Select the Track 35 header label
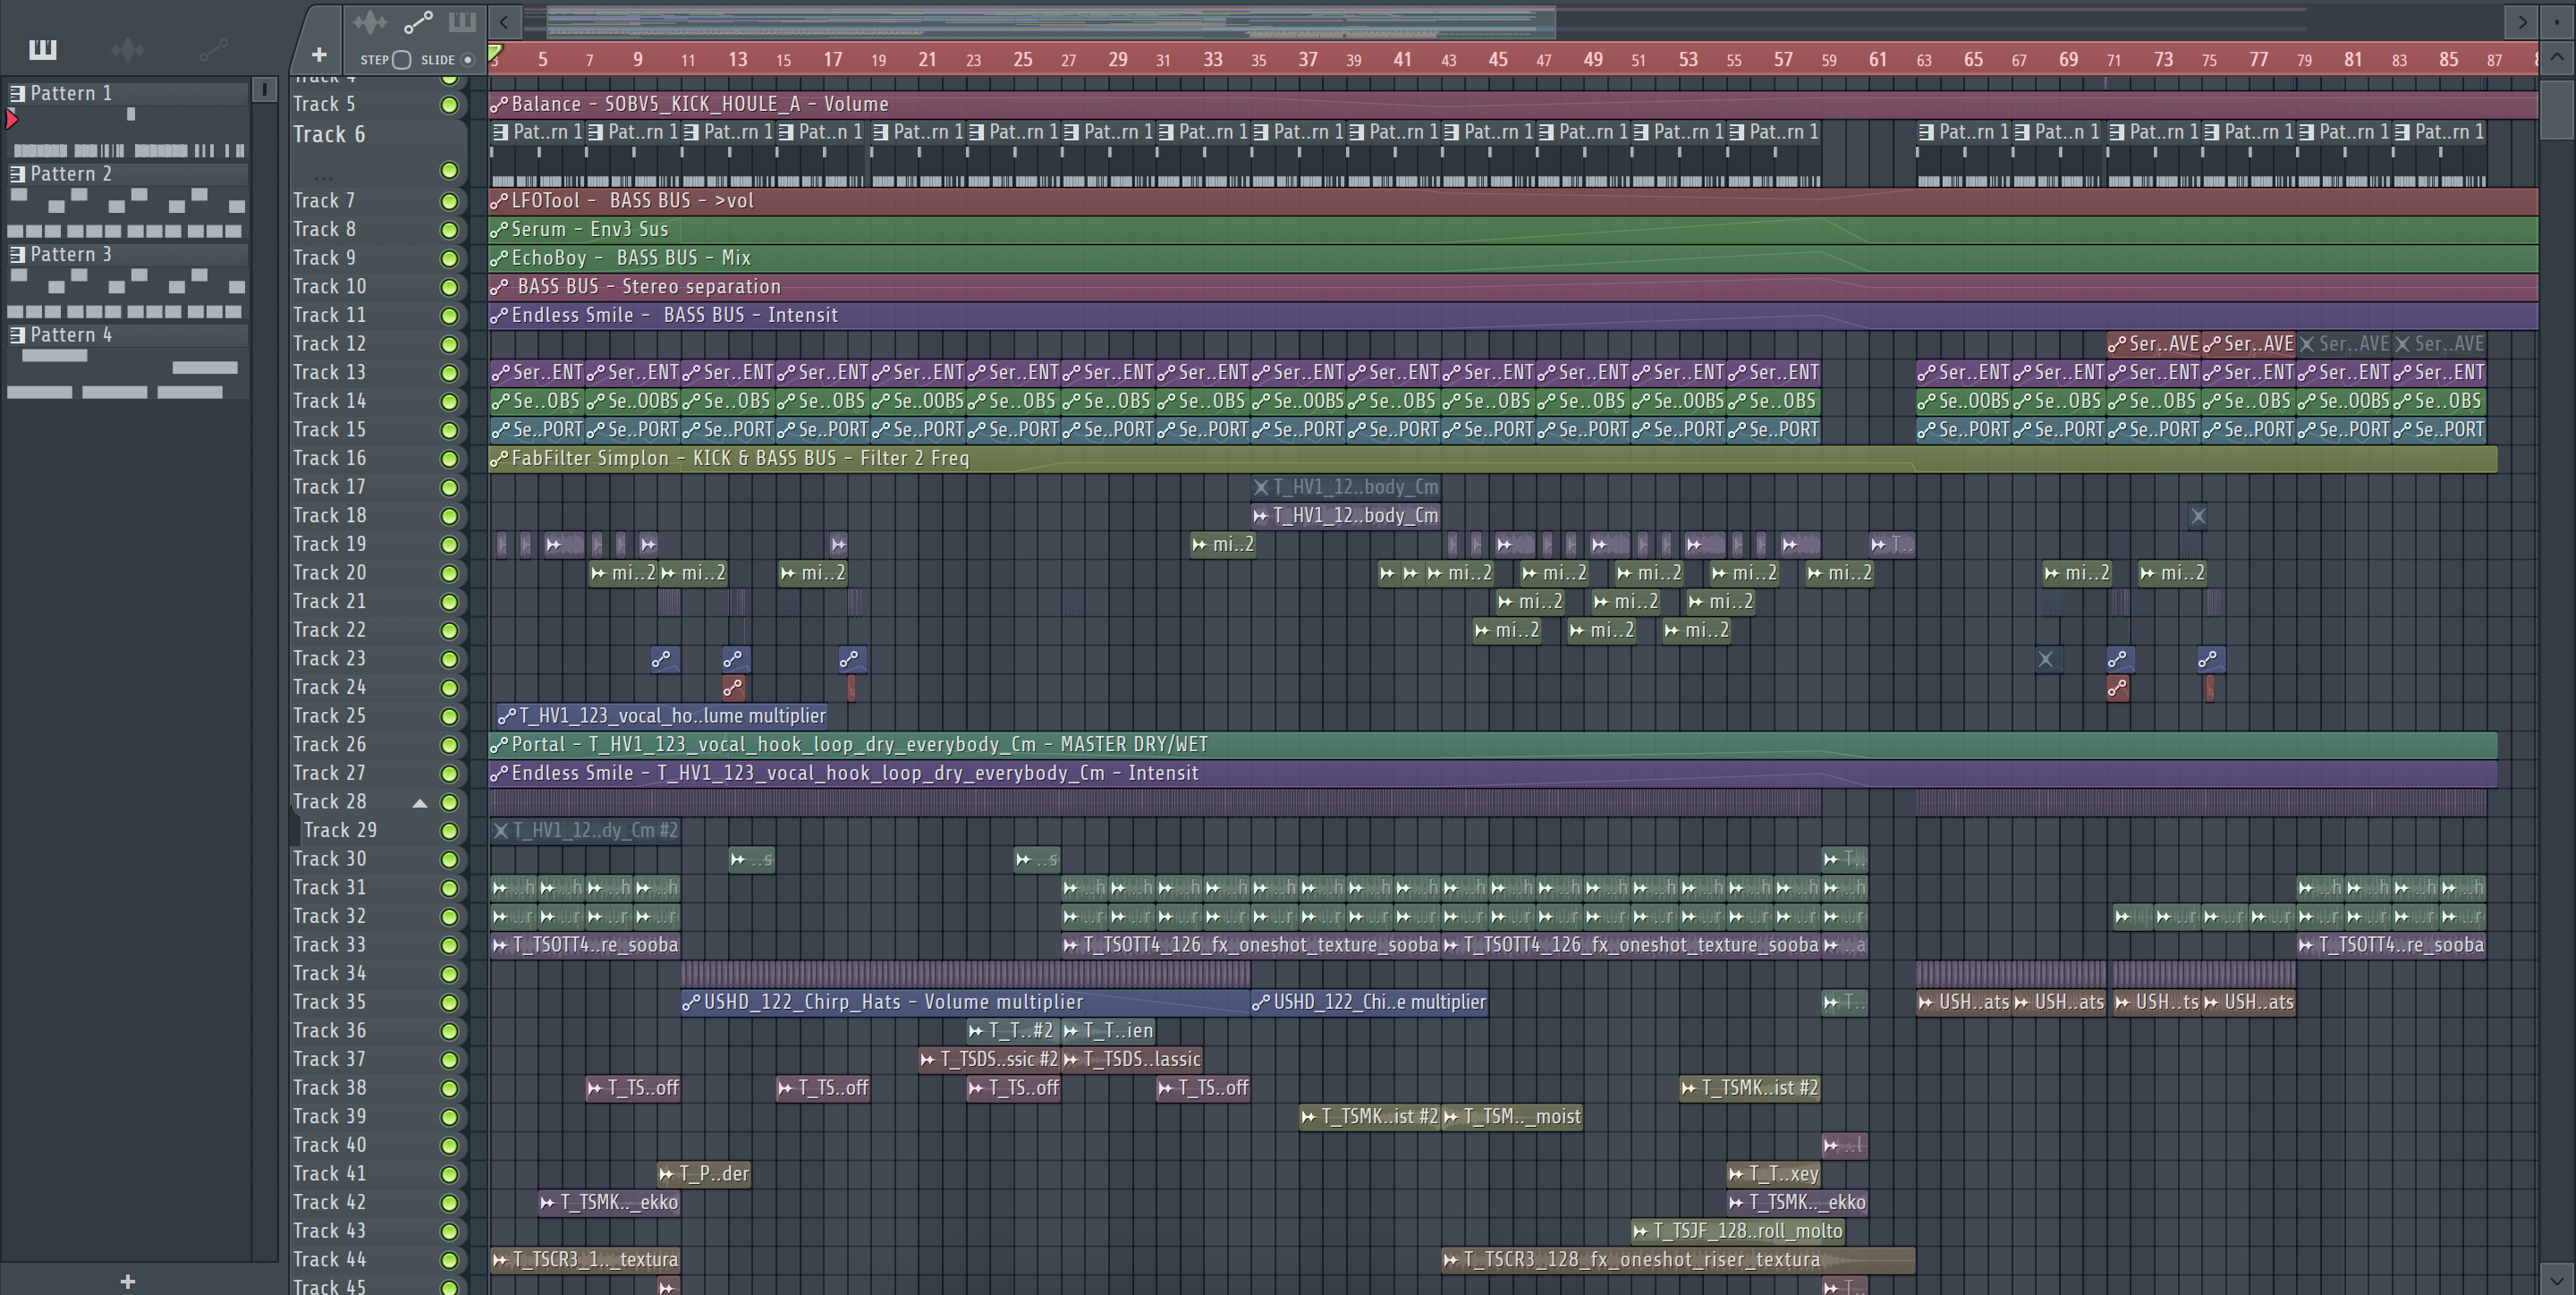The image size is (2576, 1295). click(329, 1002)
